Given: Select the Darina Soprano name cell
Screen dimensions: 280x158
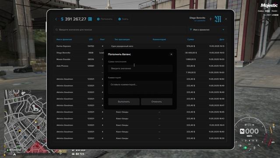Looking at the screenshot, I should (63, 46).
